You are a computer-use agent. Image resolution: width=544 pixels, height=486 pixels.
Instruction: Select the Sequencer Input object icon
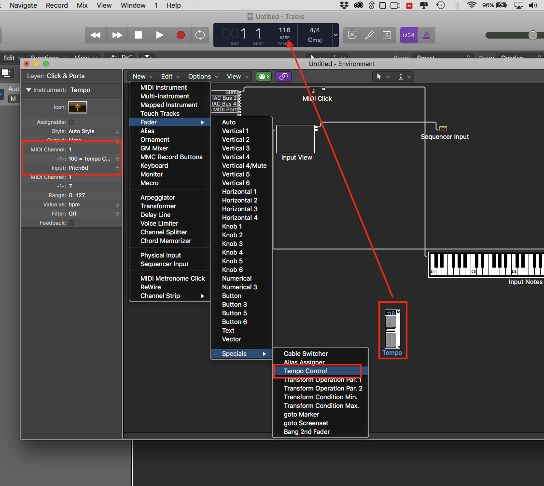tap(443, 129)
